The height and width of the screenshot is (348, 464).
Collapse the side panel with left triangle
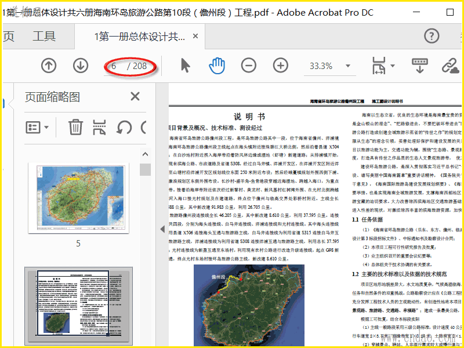[162, 229]
